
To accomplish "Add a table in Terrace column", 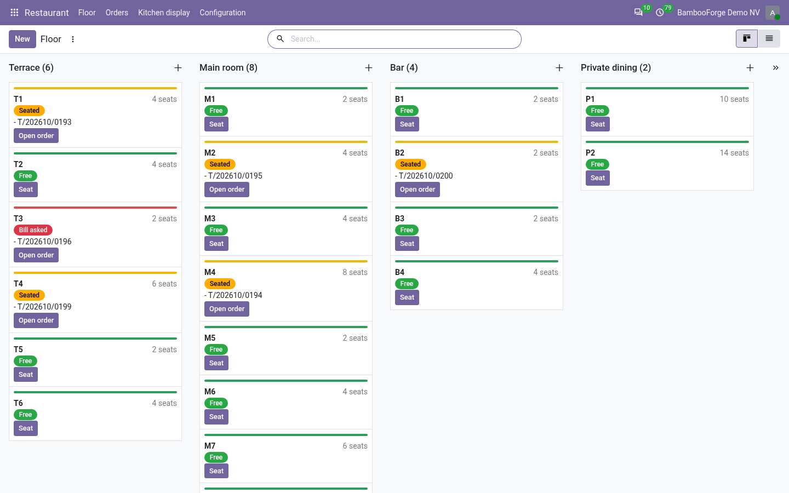I will click(178, 68).
